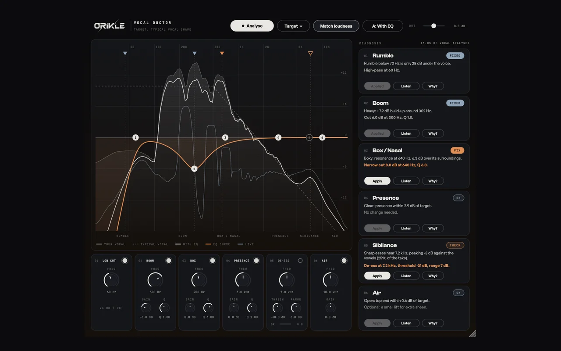Click the Analyse button
This screenshot has width=561, height=351.
(252, 26)
